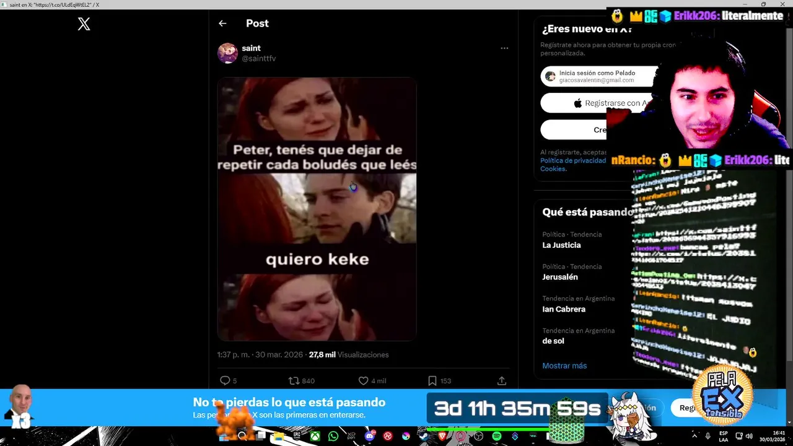Screen dimensions: 793x446
Task: Click the X logo in the sidebar
Action: pyautogui.click(x=84, y=24)
